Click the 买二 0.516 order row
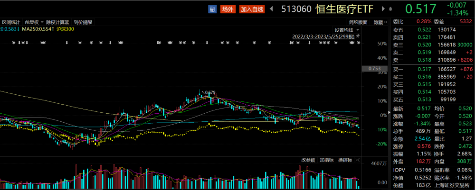Screen dimensions: 475x190 tap(433, 77)
